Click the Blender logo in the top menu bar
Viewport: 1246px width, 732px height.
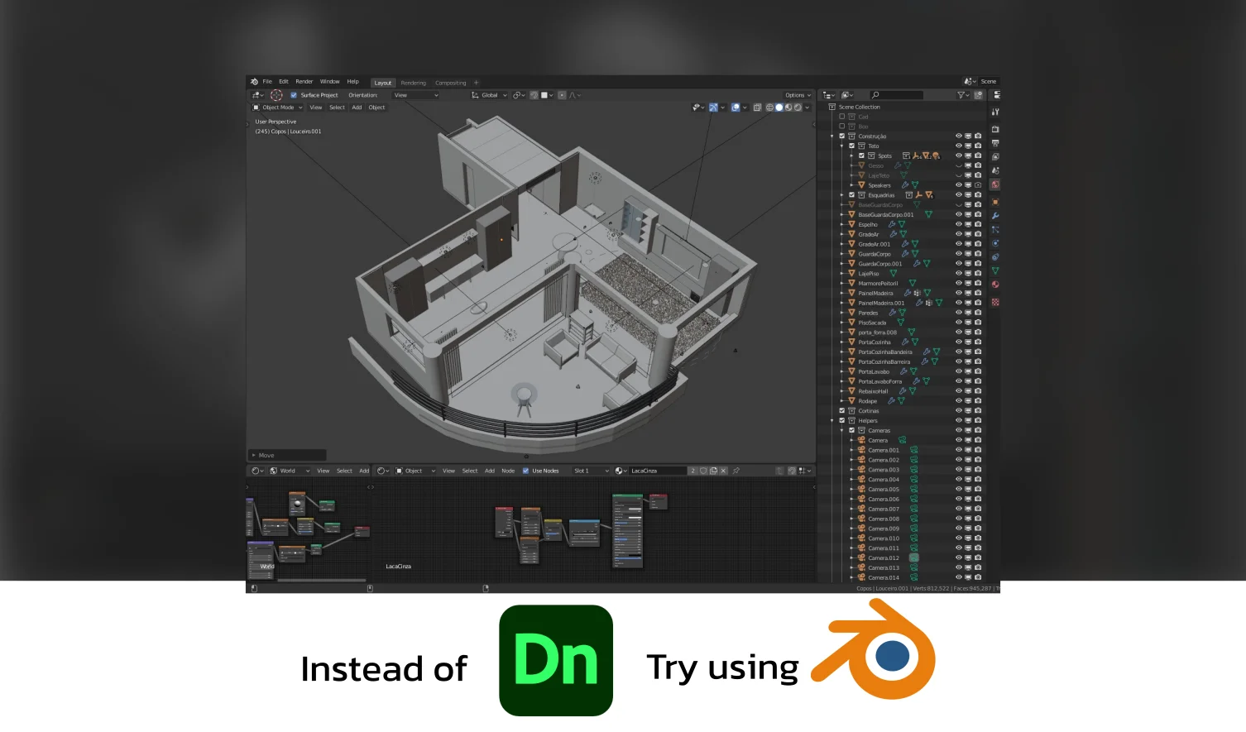tap(254, 81)
